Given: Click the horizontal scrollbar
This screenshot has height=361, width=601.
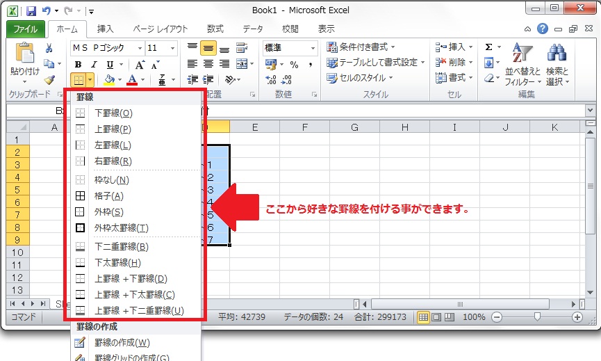Looking at the screenshot, I should click(461, 305).
